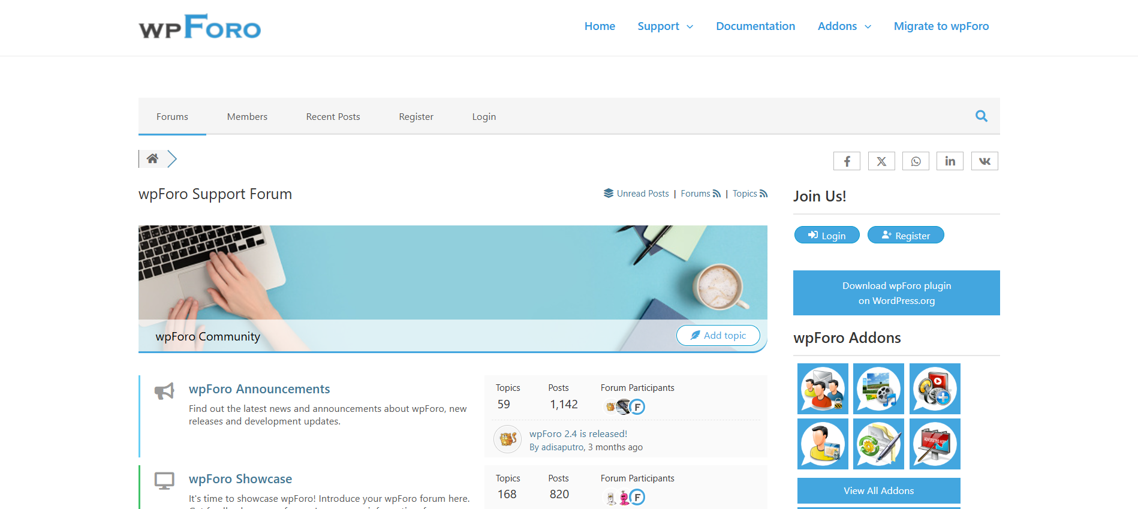Screen dimensions: 1138x509
Task: Click the Announcements posts count 1,142
Action: click(564, 405)
